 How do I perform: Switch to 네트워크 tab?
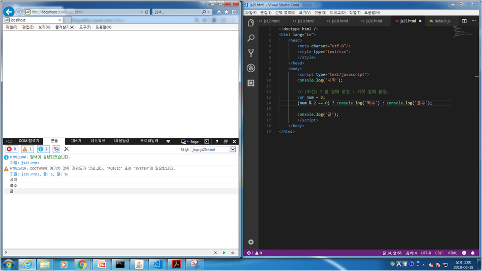pyautogui.click(x=98, y=141)
